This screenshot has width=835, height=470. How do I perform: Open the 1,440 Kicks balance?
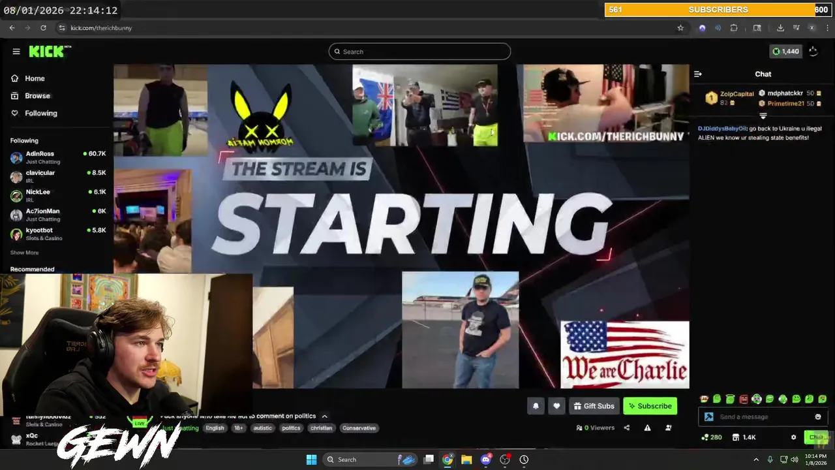[785, 52]
